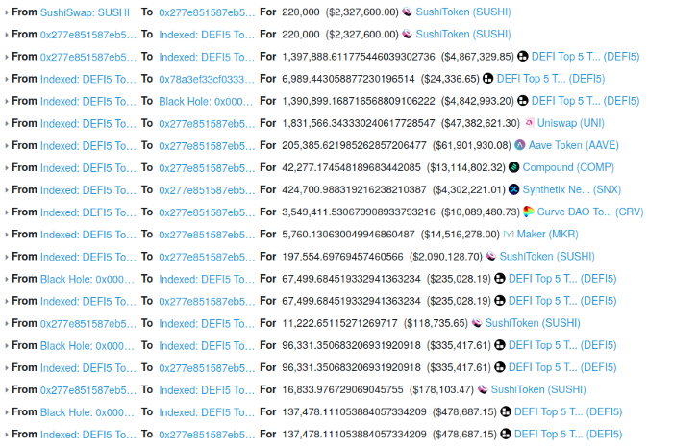Expand the arrow of the Curve DAO row
The image size is (673, 448).
point(6,212)
